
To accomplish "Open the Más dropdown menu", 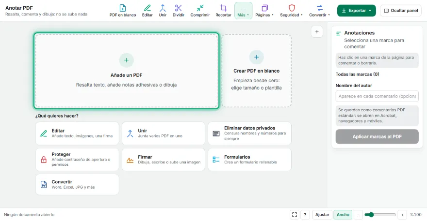I will tap(243, 11).
